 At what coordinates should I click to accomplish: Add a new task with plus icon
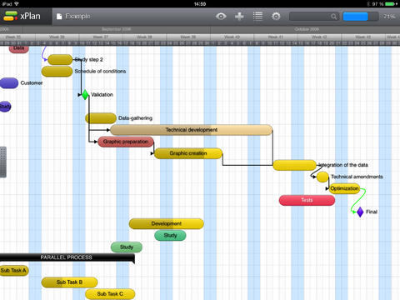[239, 17]
